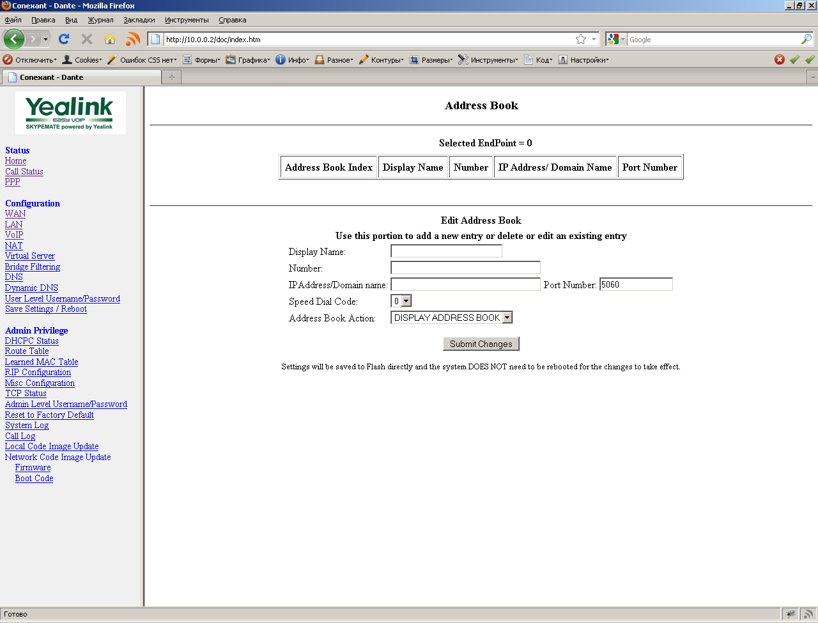Click the first green checkmark icon
This screenshot has height=623, width=818.
(795, 59)
